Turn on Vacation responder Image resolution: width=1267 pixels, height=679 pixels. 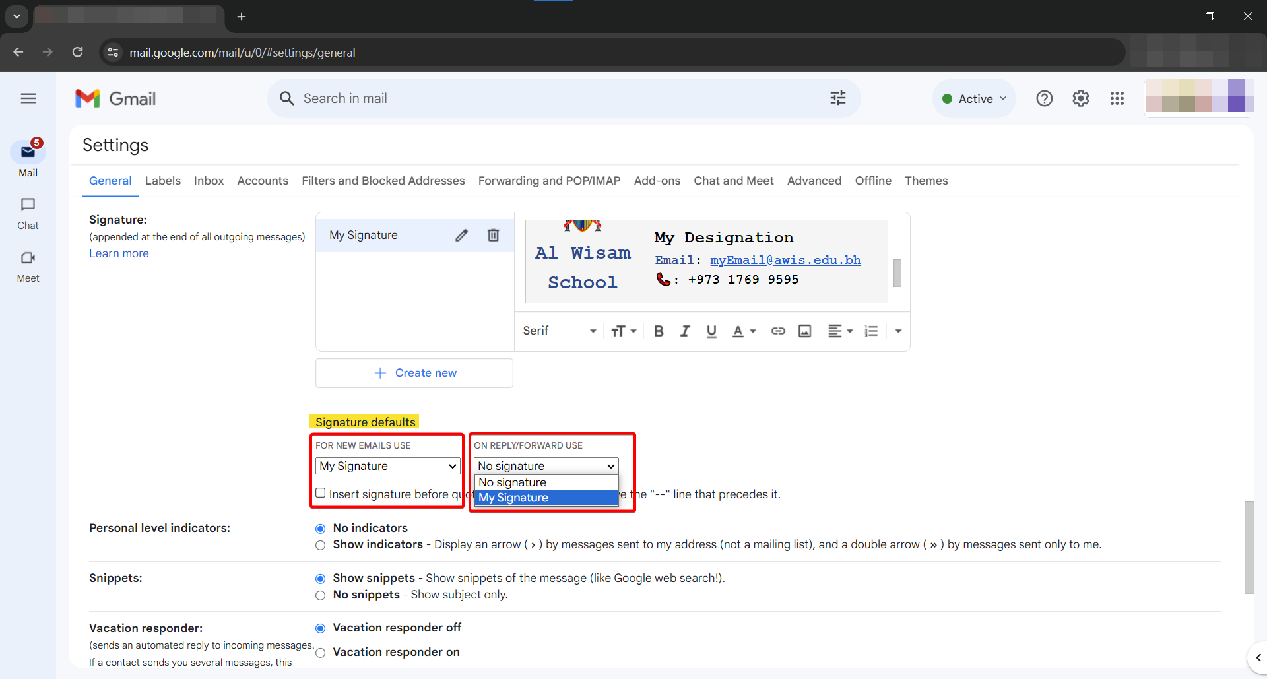321,653
